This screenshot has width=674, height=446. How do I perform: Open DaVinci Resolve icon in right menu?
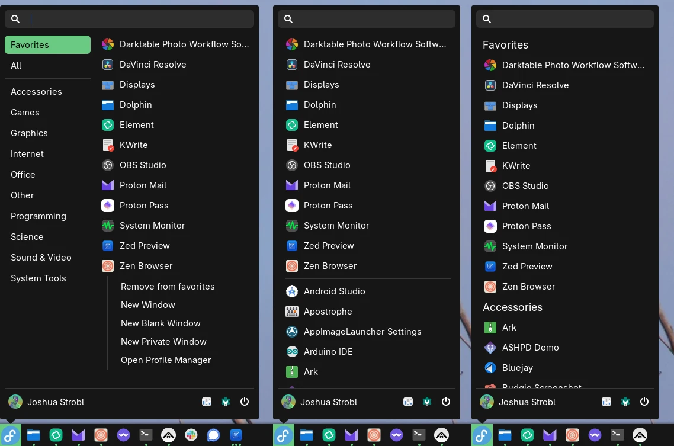tap(490, 85)
